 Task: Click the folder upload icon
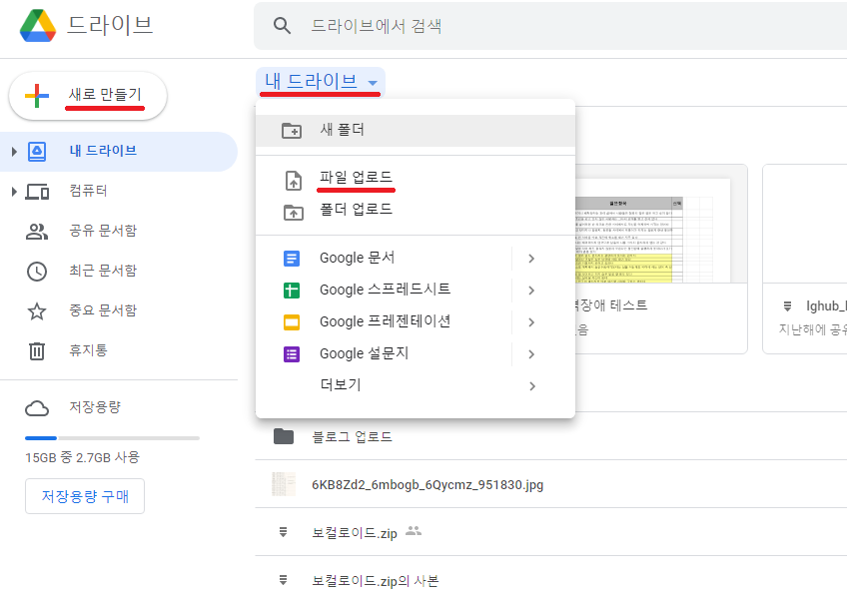click(294, 212)
